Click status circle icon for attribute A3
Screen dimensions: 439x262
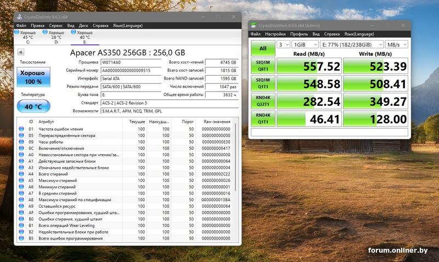point(21,168)
